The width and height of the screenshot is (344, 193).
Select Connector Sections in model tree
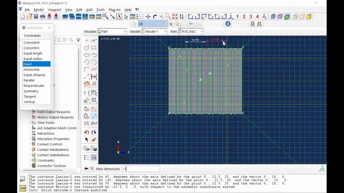click(52, 166)
